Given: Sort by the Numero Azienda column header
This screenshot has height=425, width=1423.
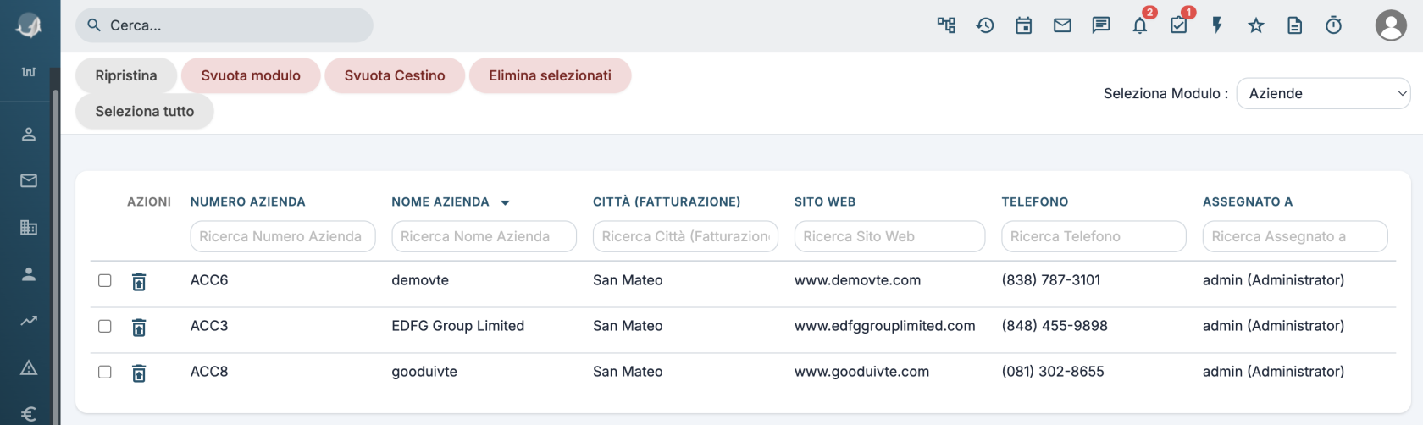Looking at the screenshot, I should pos(247,201).
